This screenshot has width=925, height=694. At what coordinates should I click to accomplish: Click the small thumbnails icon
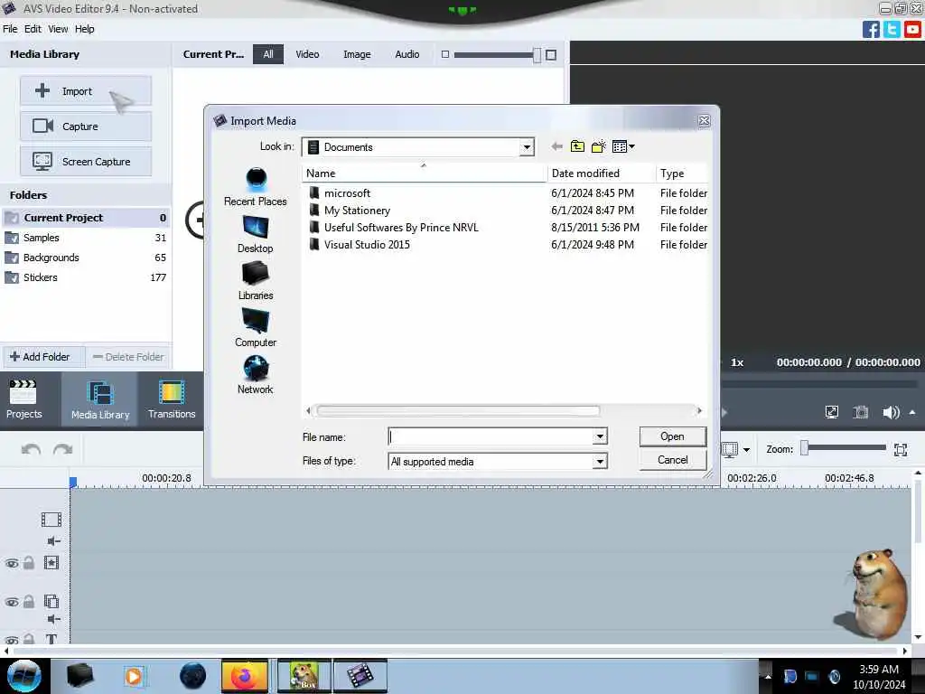(x=445, y=54)
